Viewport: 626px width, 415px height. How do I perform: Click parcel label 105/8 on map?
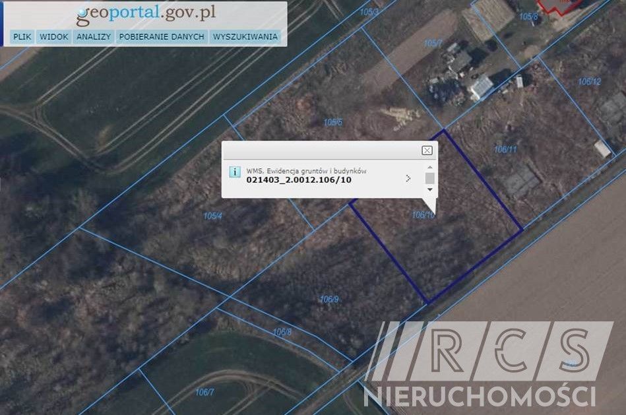click(x=528, y=16)
